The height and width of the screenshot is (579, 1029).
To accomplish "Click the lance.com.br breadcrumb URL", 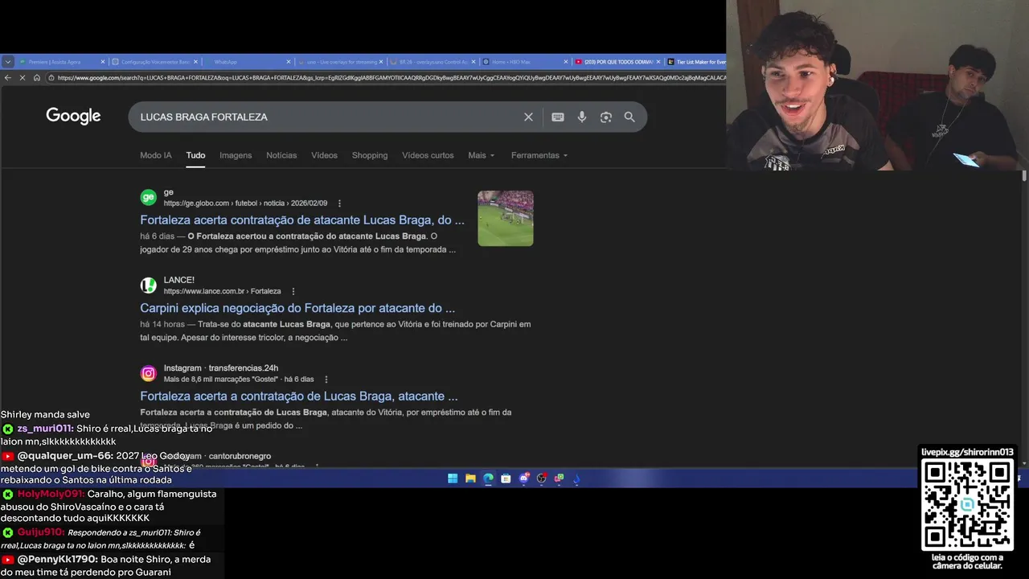I will (222, 291).
